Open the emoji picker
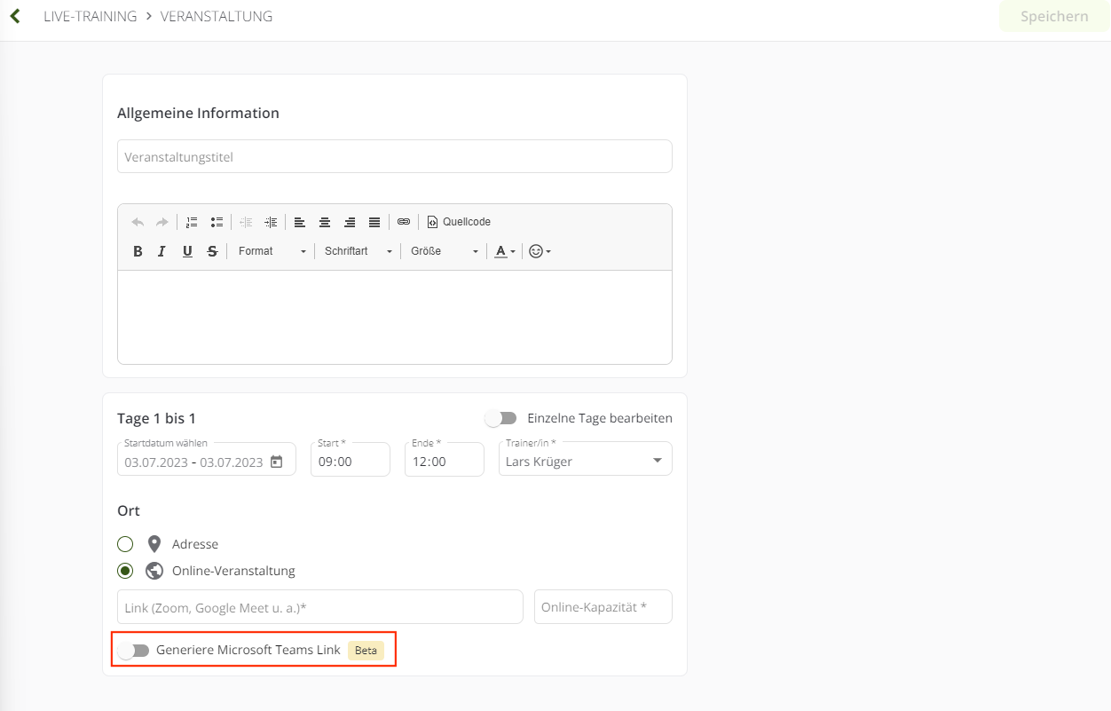Image resolution: width=1111 pixels, height=711 pixels. click(540, 251)
